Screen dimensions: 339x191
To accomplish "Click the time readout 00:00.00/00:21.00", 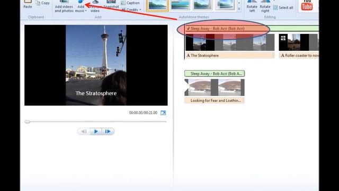I will pyautogui.click(x=143, y=113).
